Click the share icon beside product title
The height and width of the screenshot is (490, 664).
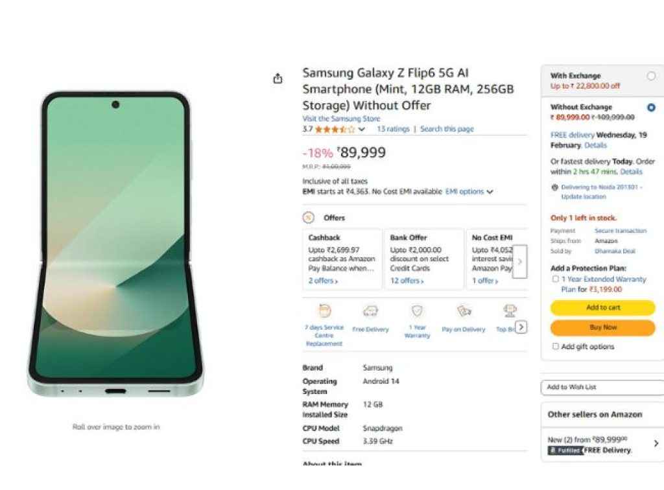278,78
